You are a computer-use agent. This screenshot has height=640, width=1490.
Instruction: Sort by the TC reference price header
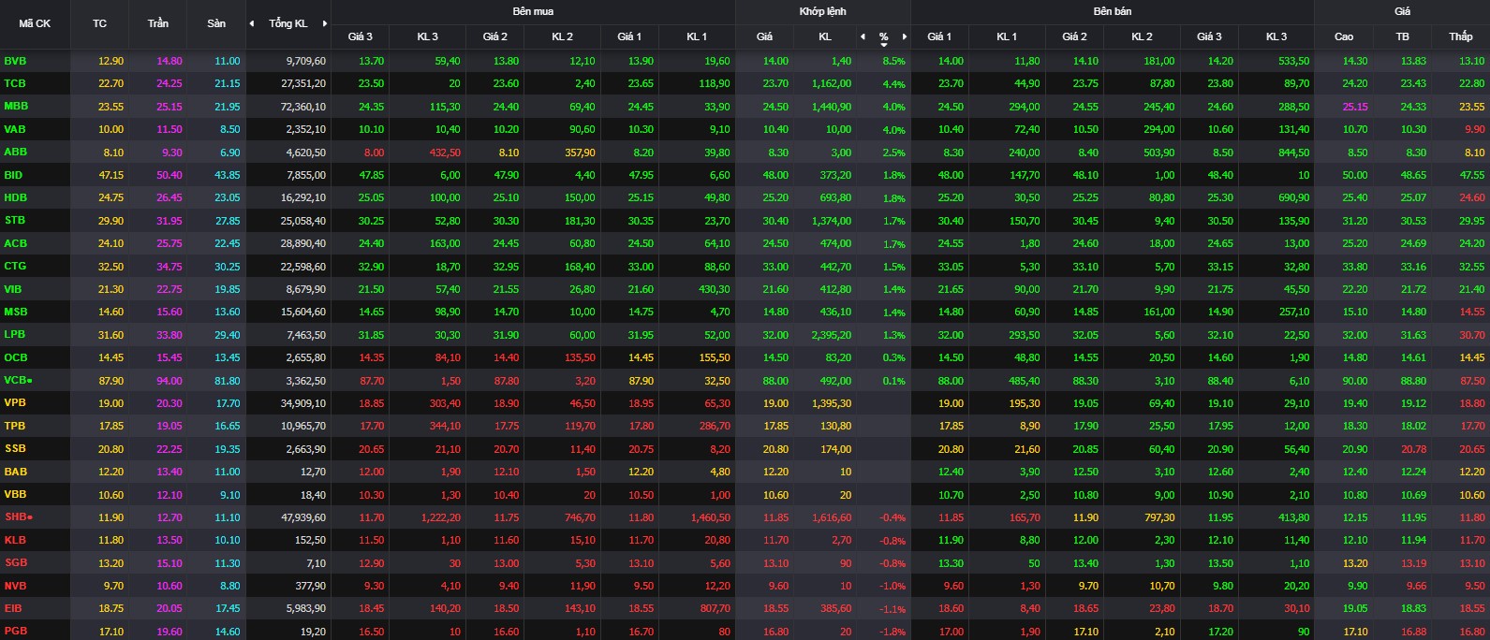coord(99,23)
